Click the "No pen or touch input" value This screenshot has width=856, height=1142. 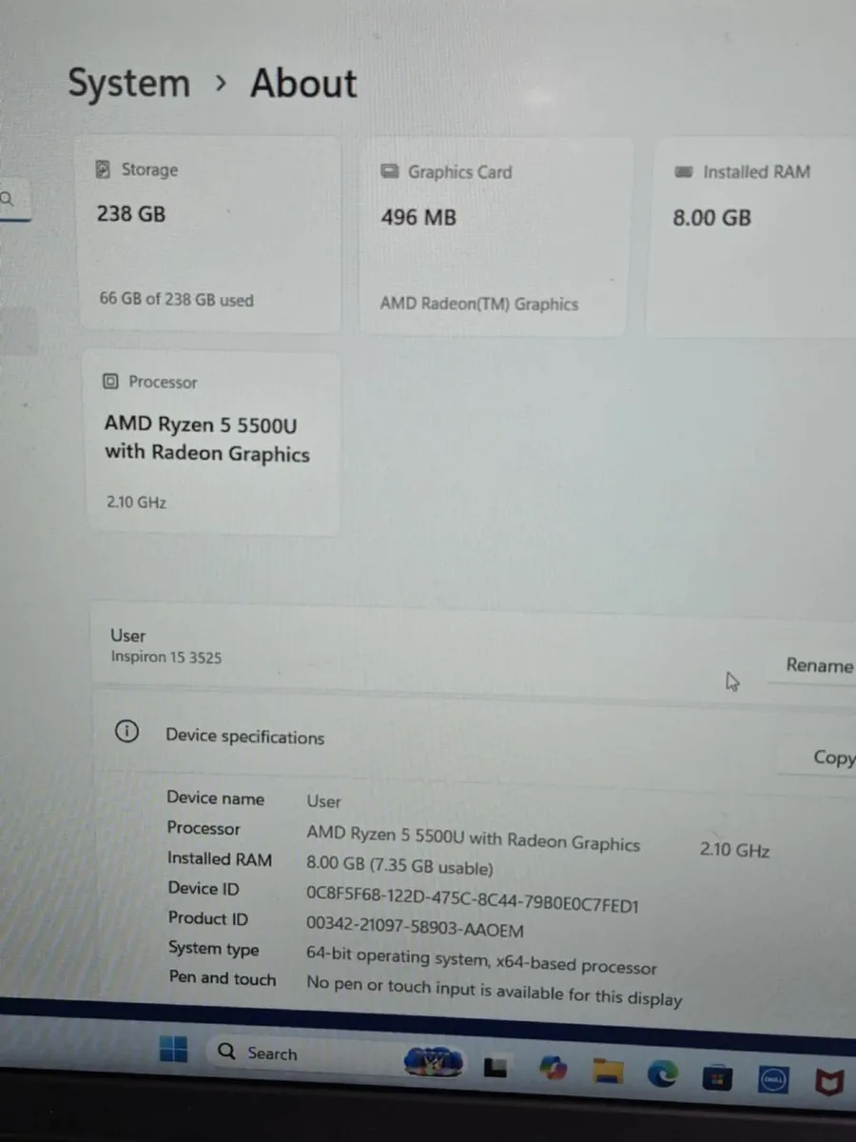(x=495, y=991)
